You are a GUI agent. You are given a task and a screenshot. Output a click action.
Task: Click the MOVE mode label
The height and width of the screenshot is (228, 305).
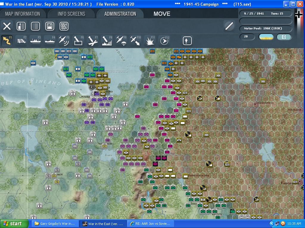[162, 14]
